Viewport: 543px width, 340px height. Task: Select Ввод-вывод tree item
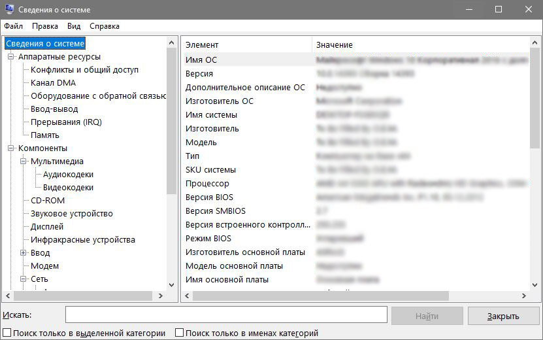54,109
